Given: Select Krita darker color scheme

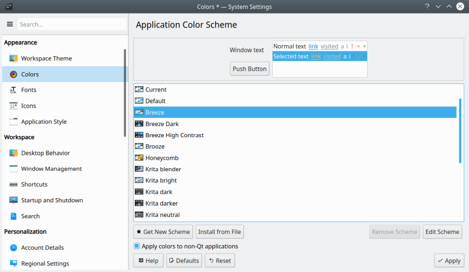Looking at the screenshot, I should tap(161, 203).
